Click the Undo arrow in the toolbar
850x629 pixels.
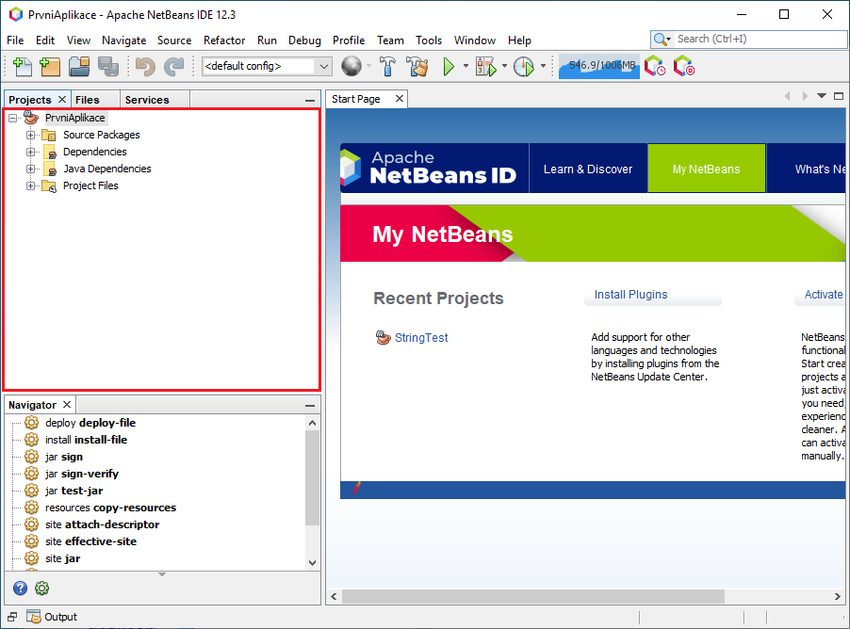click(x=142, y=66)
